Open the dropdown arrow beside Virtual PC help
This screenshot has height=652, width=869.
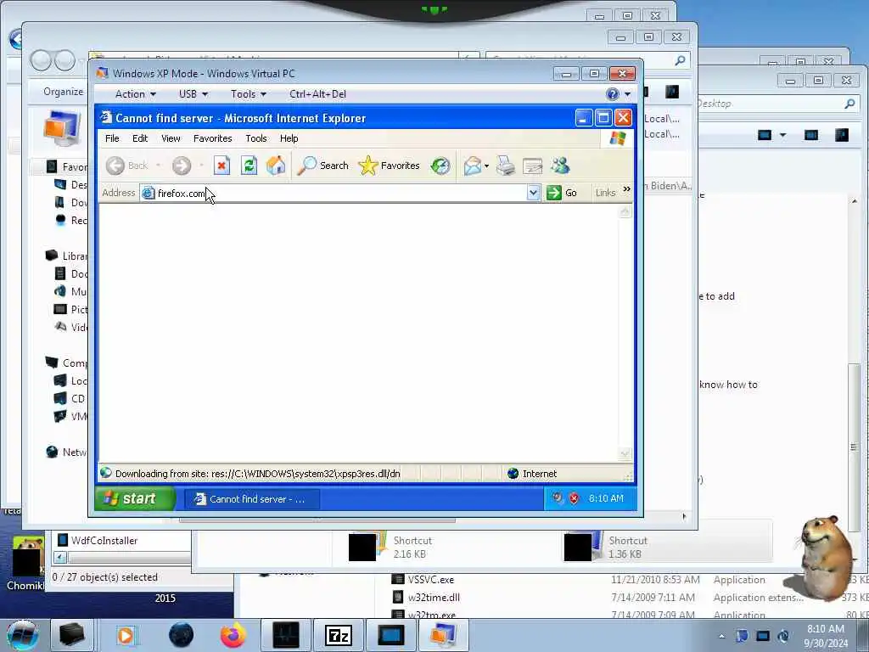tap(627, 94)
